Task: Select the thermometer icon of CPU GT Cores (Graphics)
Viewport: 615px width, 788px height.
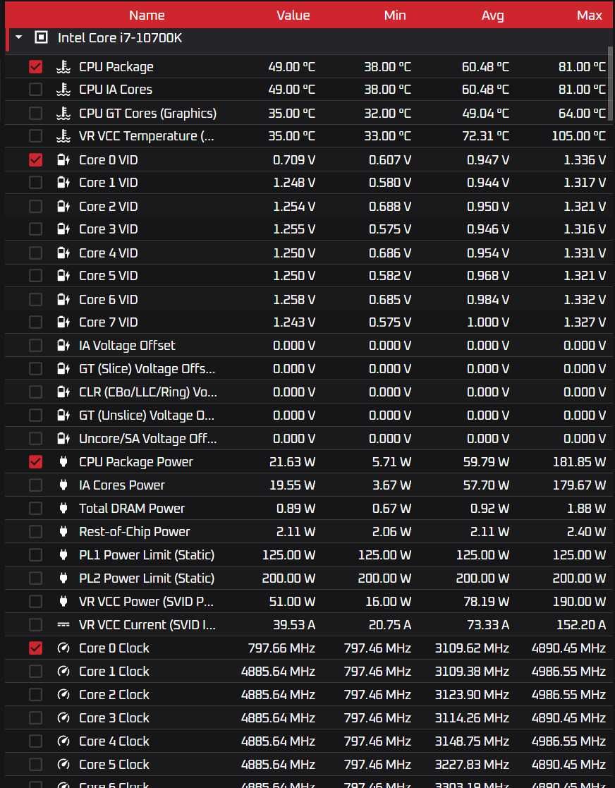Action: [63, 113]
